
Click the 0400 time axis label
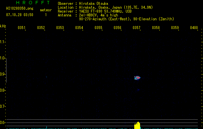(x=194, y=27)
